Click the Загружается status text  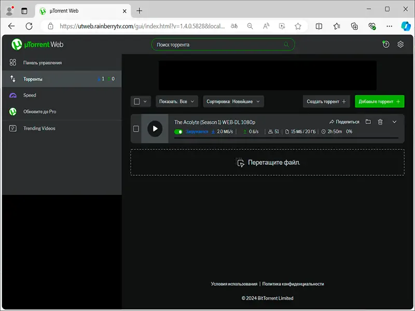[x=197, y=132]
